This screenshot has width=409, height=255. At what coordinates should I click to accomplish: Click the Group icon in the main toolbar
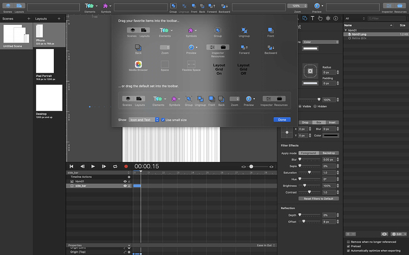tap(173, 5)
